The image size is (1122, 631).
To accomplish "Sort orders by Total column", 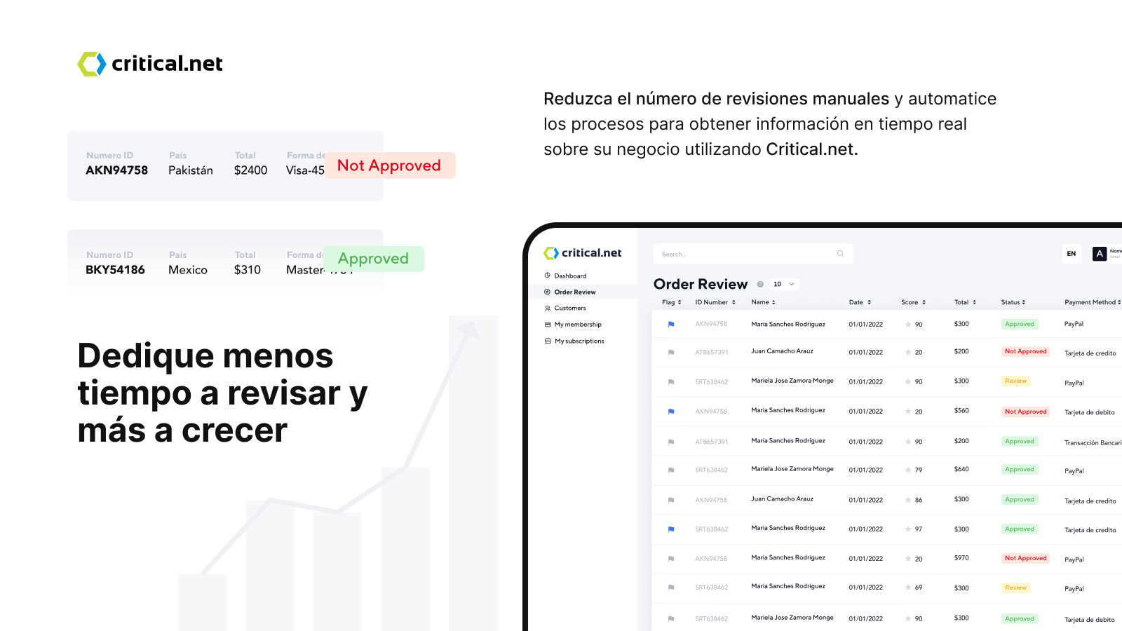I will (965, 302).
